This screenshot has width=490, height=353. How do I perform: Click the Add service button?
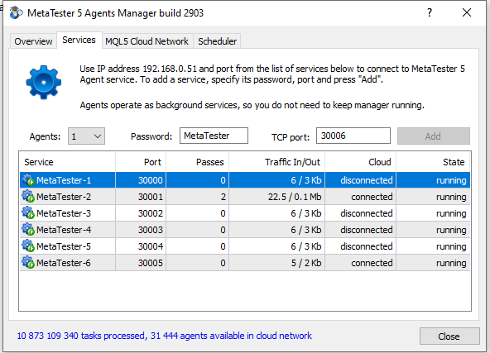pos(433,136)
